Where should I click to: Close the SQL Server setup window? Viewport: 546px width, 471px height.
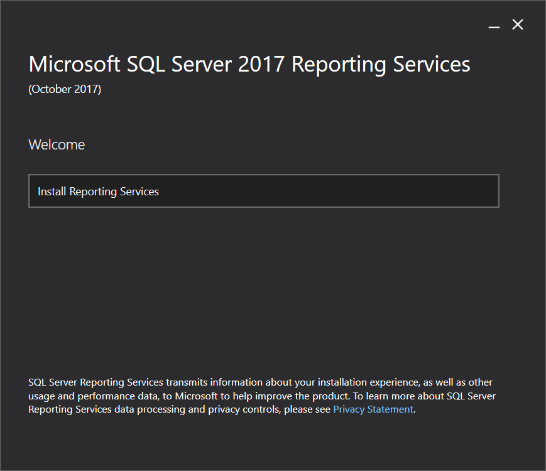click(518, 24)
